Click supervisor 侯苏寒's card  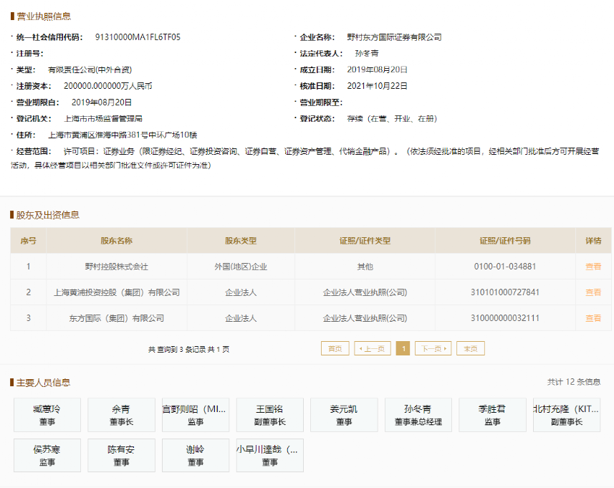47,455
